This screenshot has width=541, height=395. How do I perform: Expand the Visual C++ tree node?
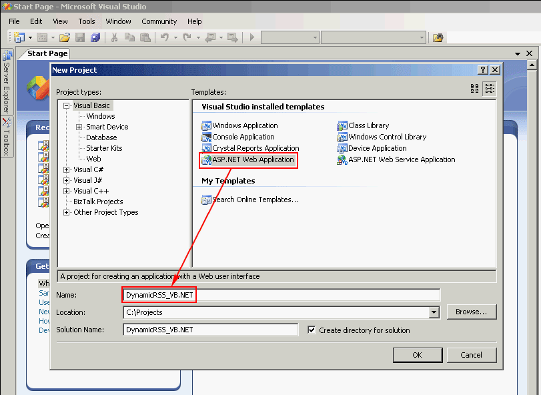pos(66,191)
